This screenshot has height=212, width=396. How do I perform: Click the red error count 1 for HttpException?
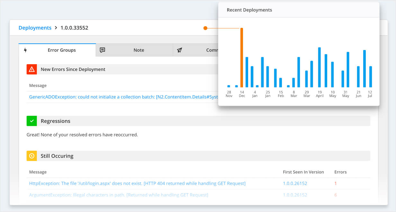336,183
